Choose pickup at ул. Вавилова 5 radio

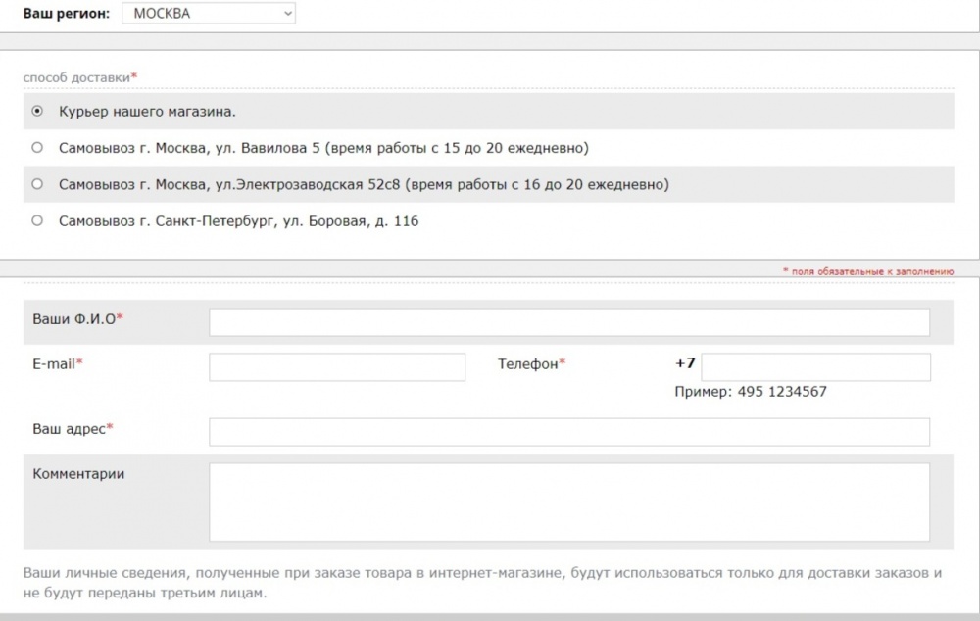click(37, 148)
